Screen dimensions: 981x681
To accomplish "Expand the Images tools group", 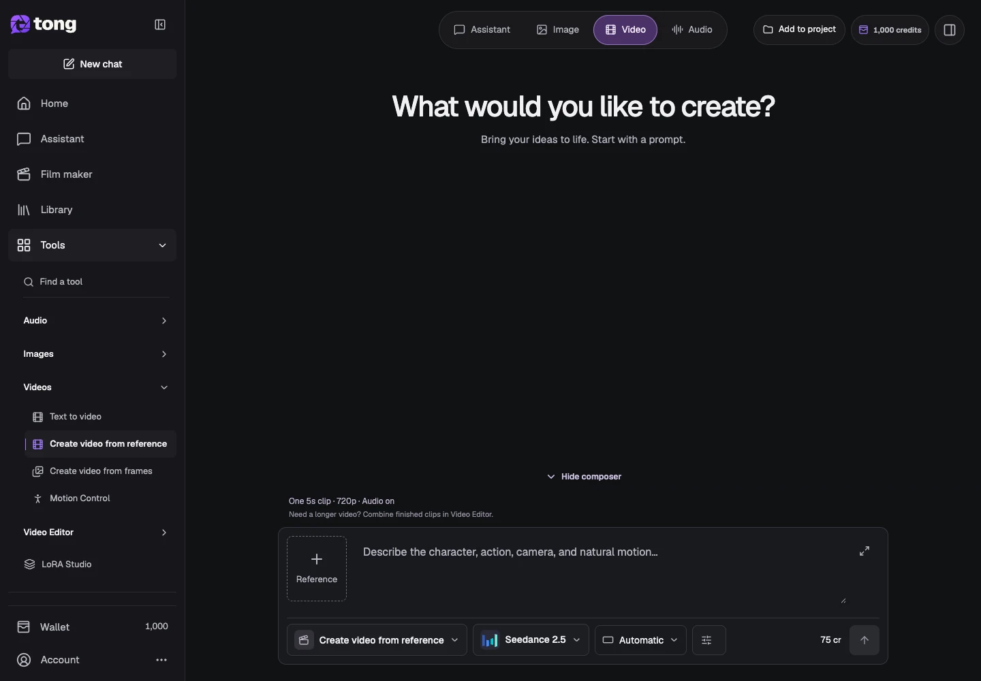I will [95, 354].
